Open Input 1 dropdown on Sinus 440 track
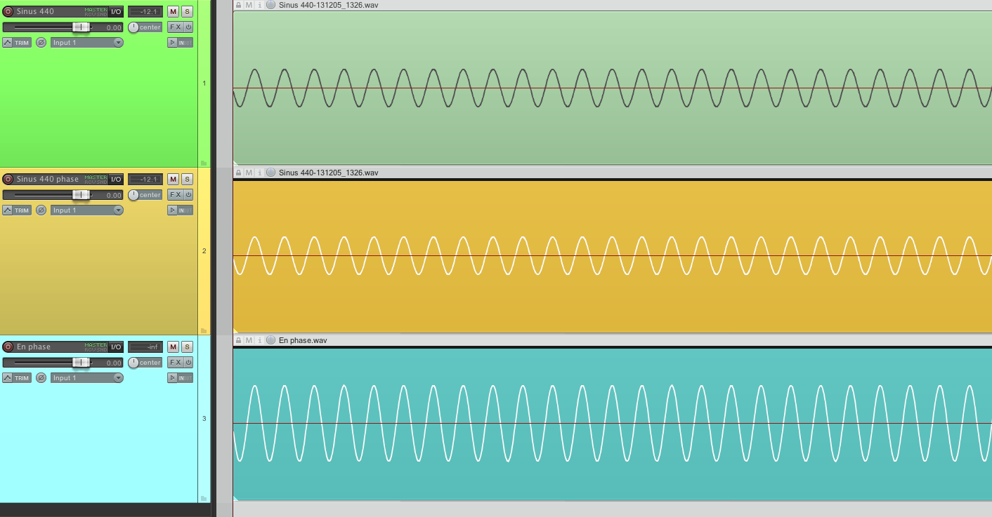Viewport: 992px width, 517px height. pos(87,42)
